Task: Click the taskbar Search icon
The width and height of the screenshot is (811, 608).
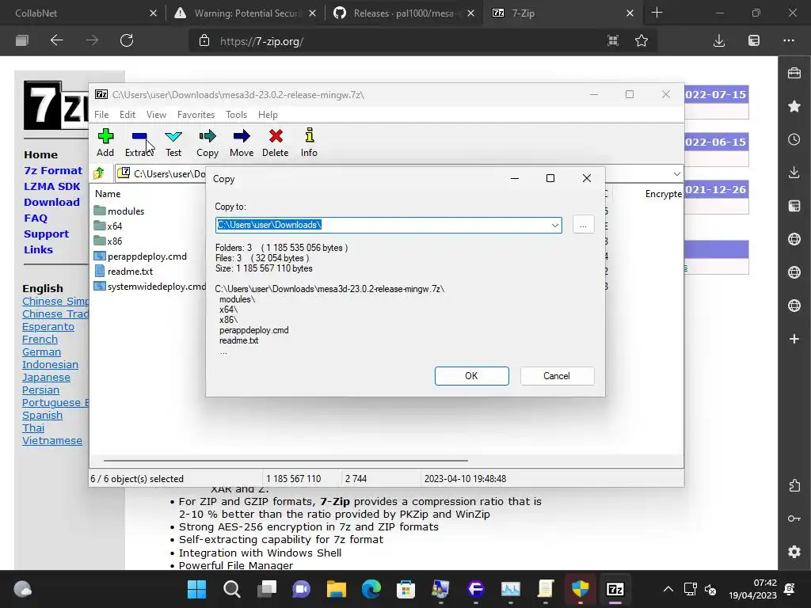Action: pos(232,589)
